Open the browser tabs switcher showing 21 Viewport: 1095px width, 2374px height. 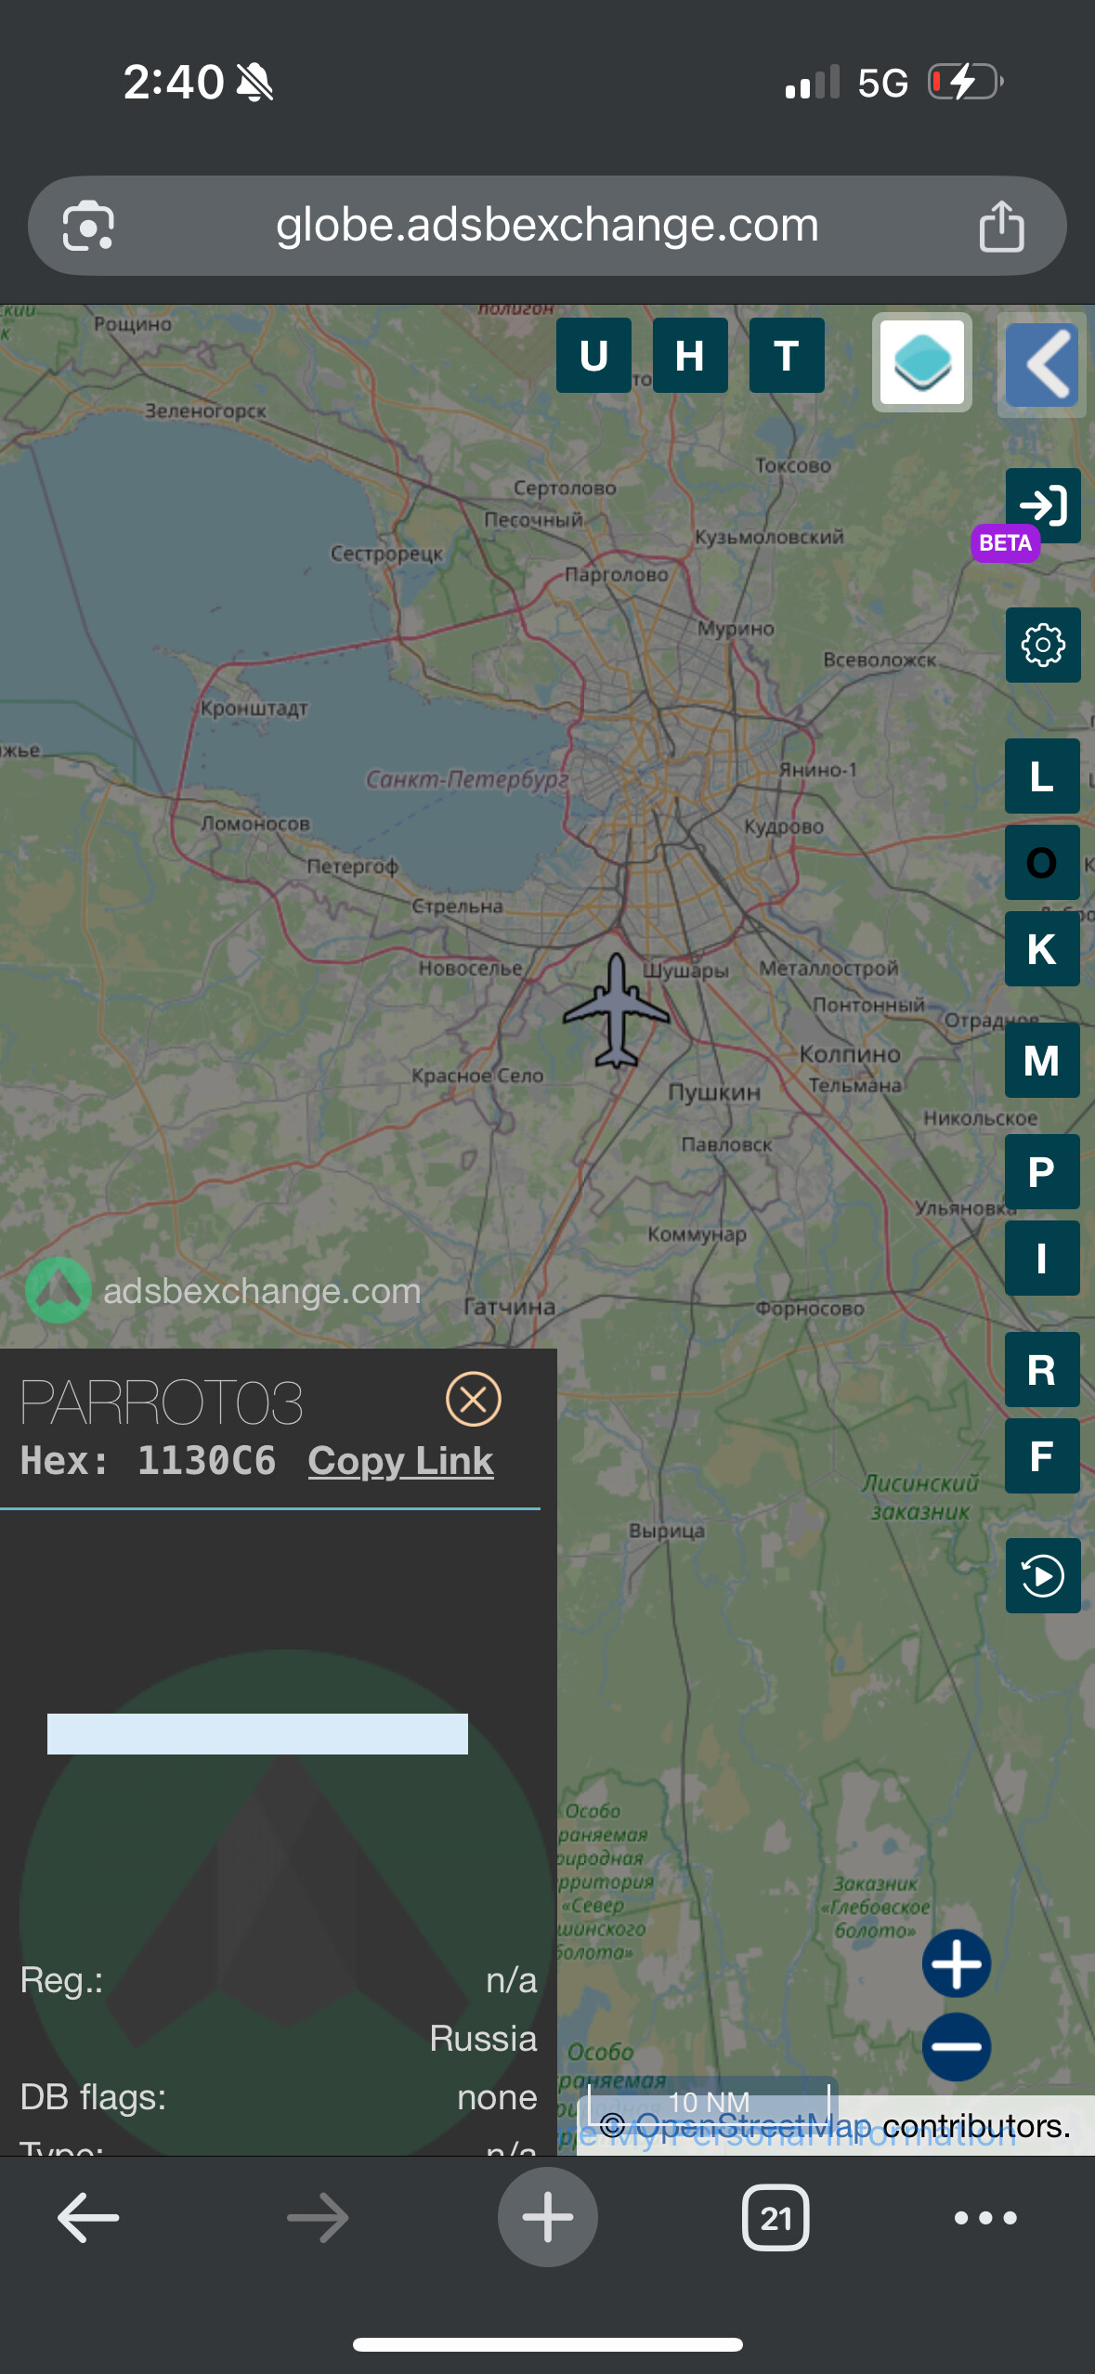(x=776, y=2218)
